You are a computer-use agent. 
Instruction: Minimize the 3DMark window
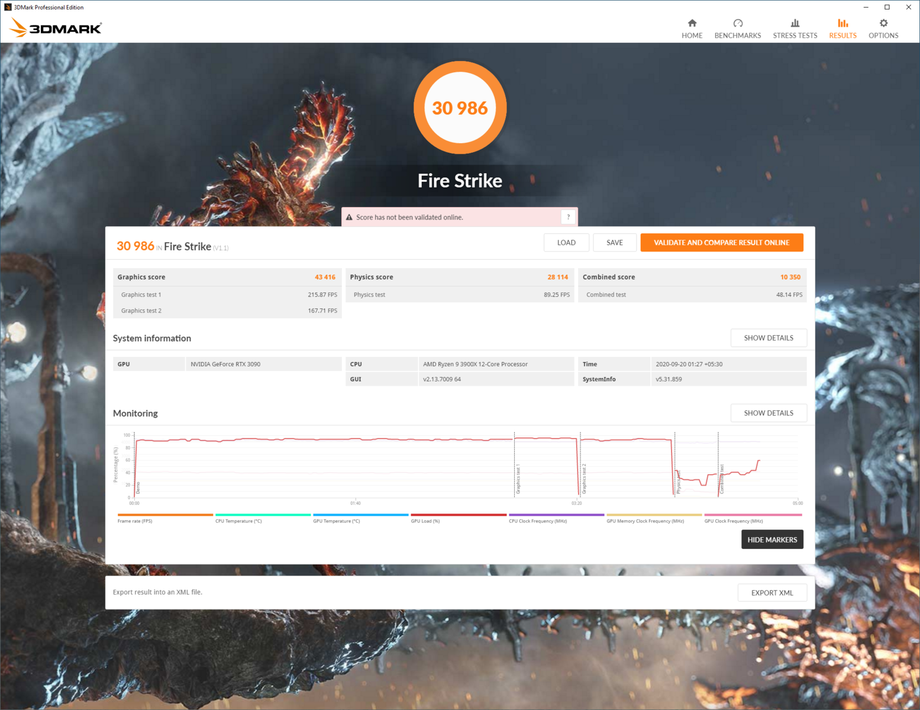click(x=866, y=7)
